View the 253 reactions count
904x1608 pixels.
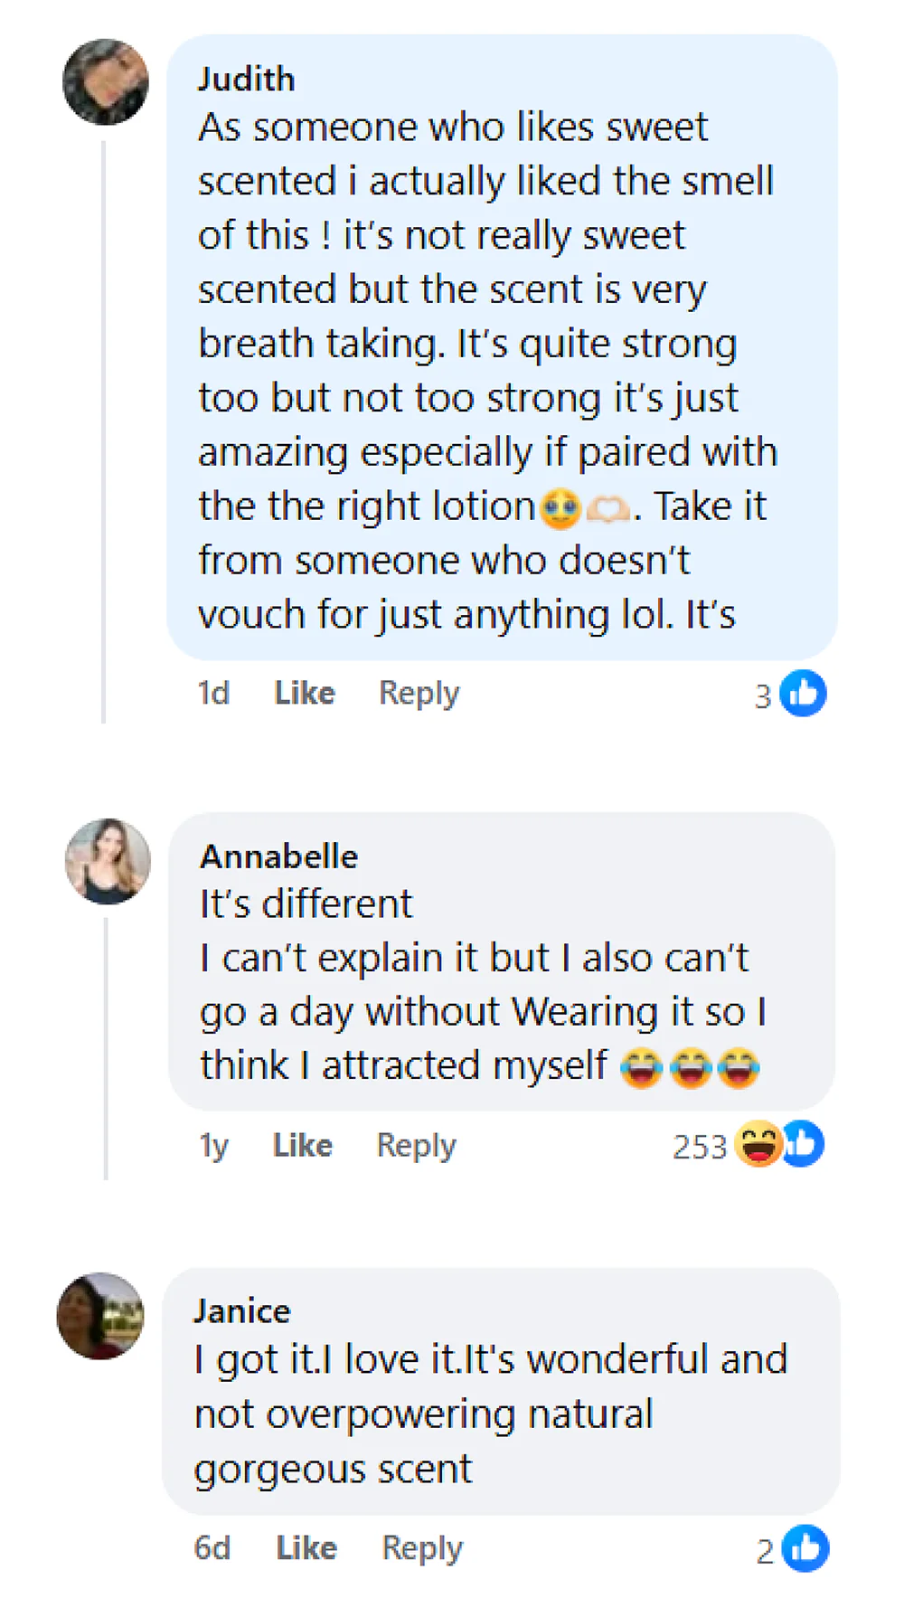point(699,1147)
